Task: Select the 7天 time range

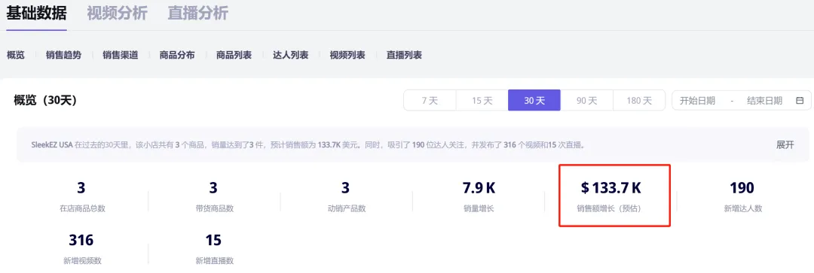Action: pyautogui.click(x=430, y=101)
